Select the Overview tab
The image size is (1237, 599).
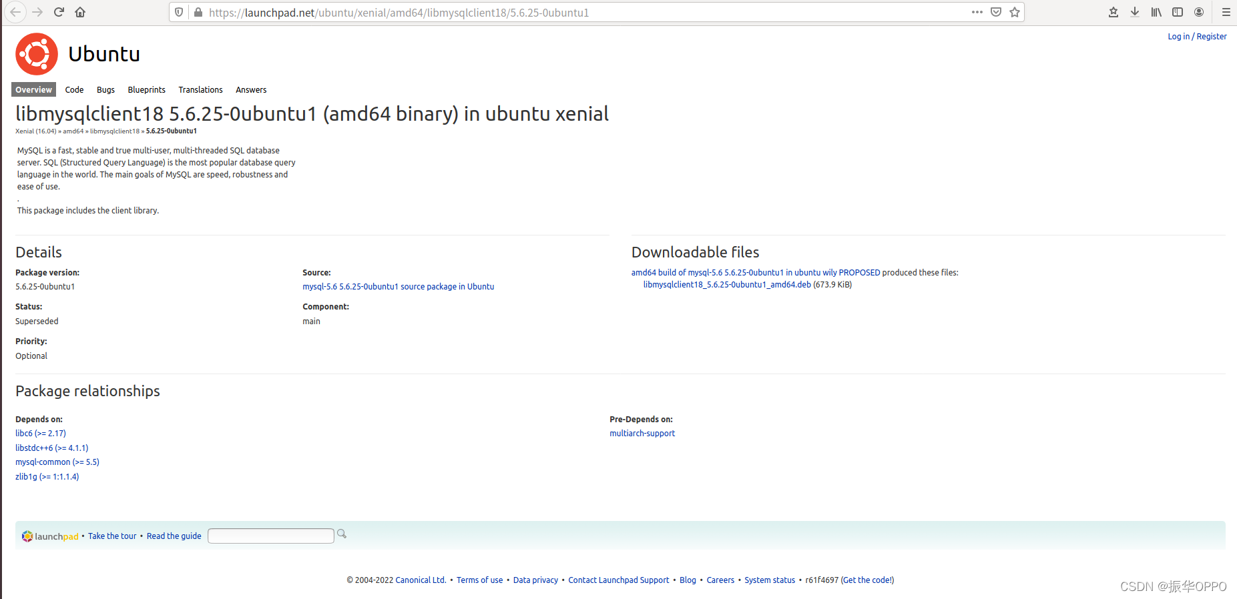pos(33,89)
